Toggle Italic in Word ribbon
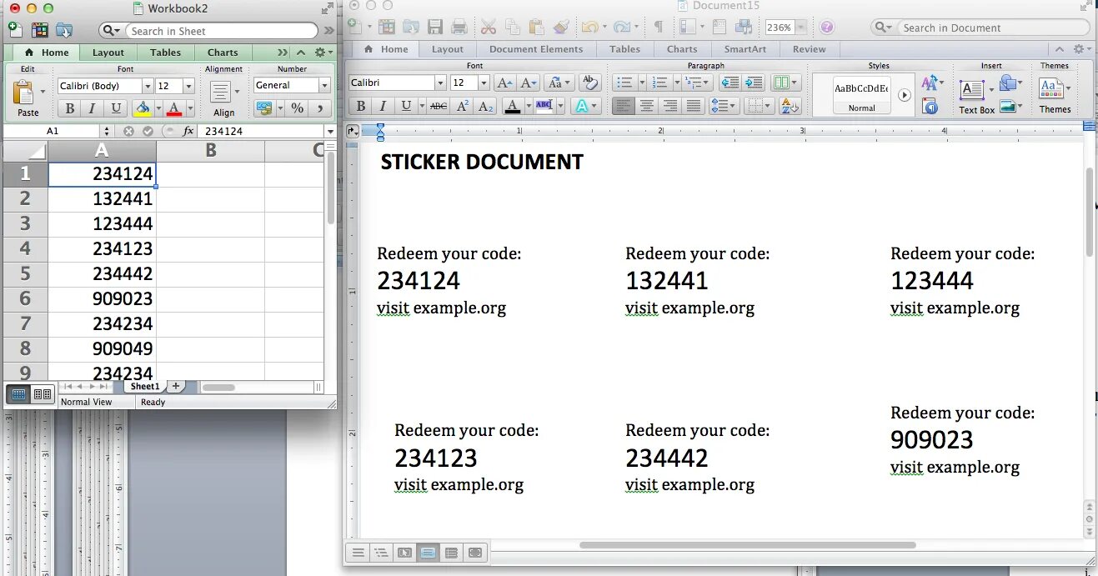1098x576 pixels. tap(383, 106)
